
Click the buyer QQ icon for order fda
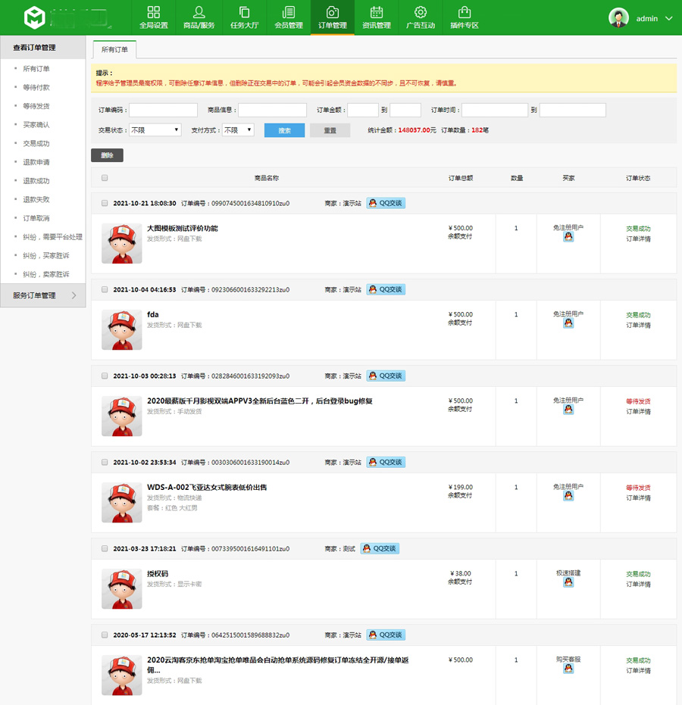[x=568, y=323]
